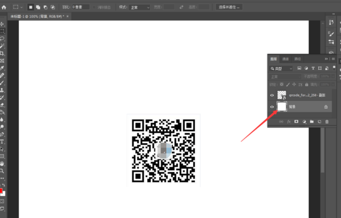Select the Healing Brush tool
This screenshot has height=218, width=341.
[2, 75]
